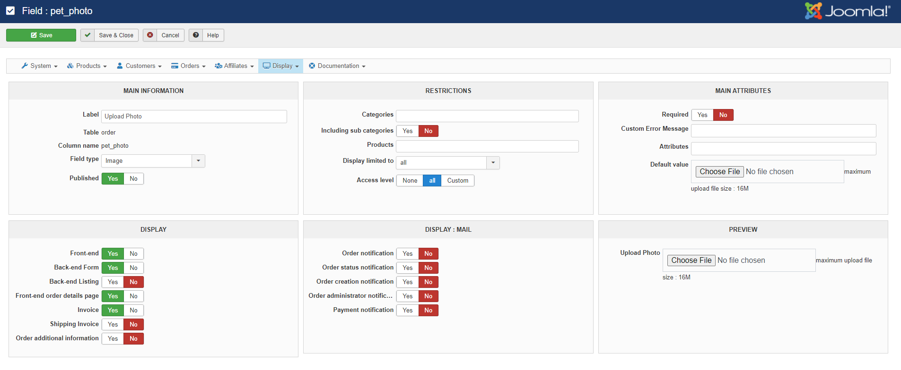Click the Attributes input field
The image size is (901, 370).
pyautogui.click(x=783, y=149)
